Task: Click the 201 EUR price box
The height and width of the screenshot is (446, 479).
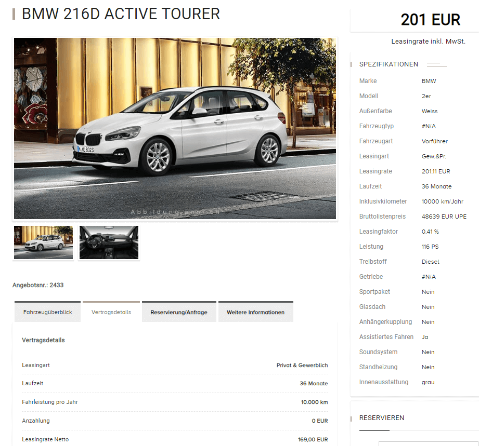Action: pos(415,20)
